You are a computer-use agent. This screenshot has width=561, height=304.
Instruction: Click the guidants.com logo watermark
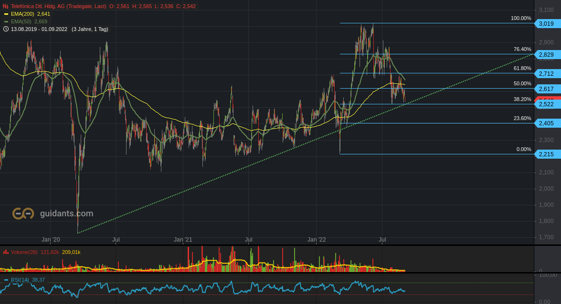click(x=23, y=214)
